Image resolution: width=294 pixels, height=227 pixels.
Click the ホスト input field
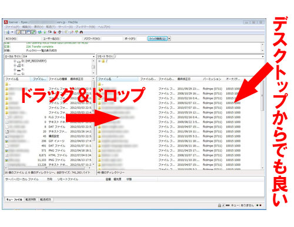(x=29, y=39)
